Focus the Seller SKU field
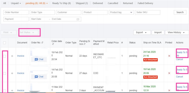 coord(148,12)
